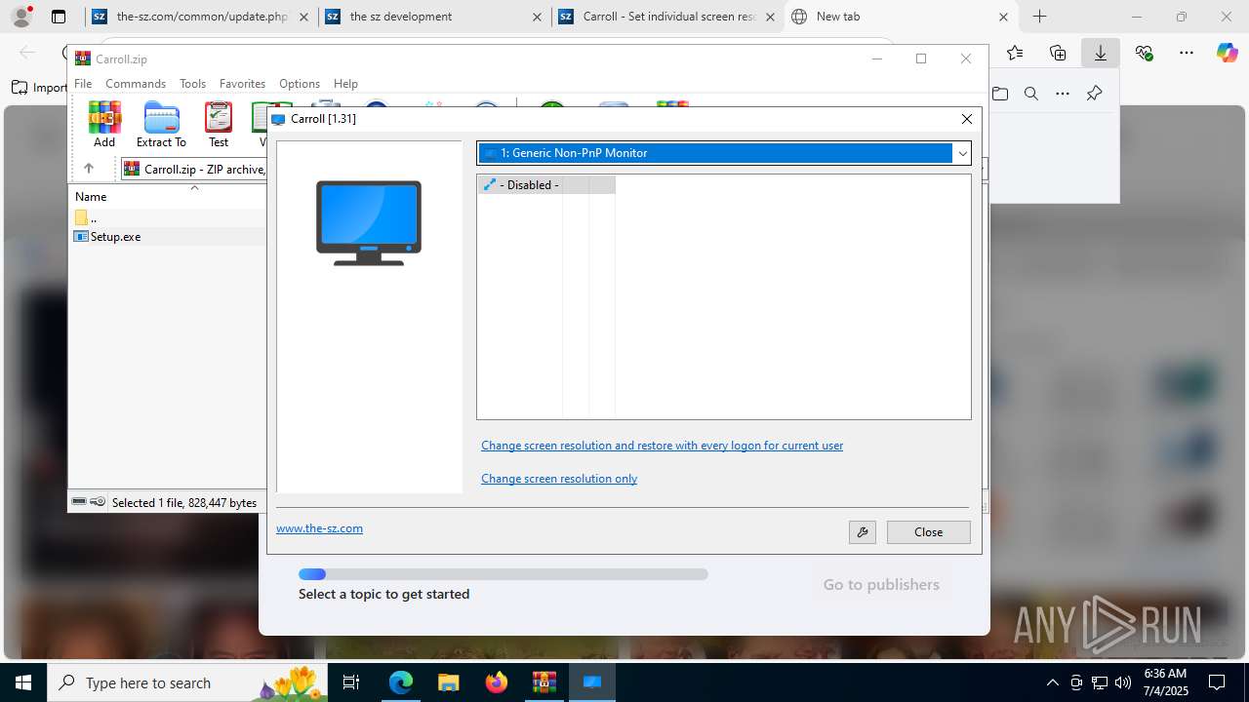
Task: Open the Commands menu in WinRAR
Action: [x=136, y=84]
